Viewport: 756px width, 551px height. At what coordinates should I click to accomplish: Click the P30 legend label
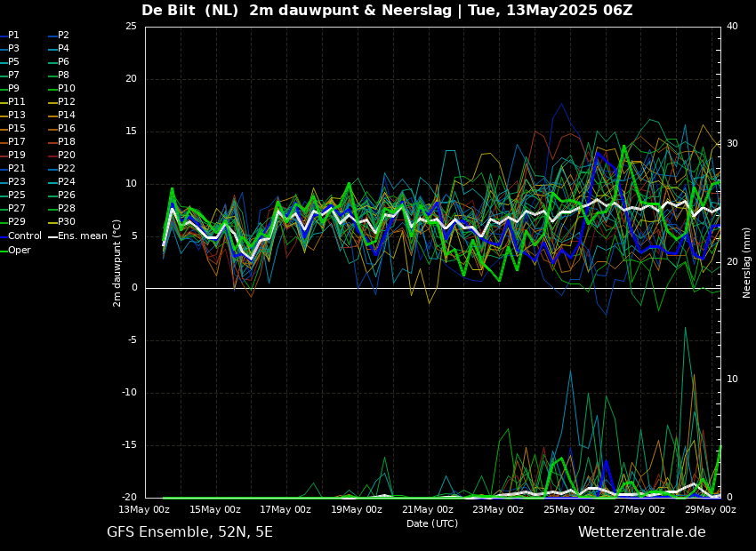coord(66,222)
